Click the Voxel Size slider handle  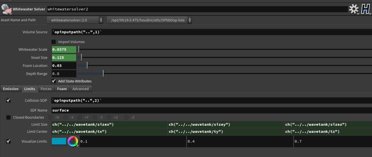pyautogui.click(x=81, y=57)
